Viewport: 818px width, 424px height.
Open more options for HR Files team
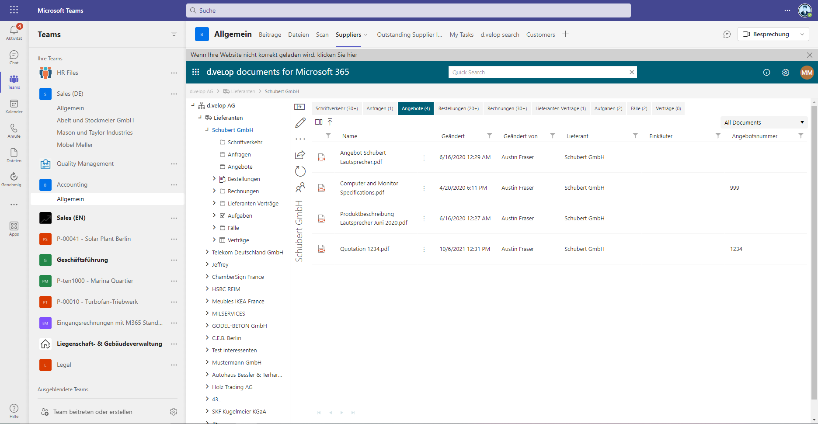click(x=174, y=73)
